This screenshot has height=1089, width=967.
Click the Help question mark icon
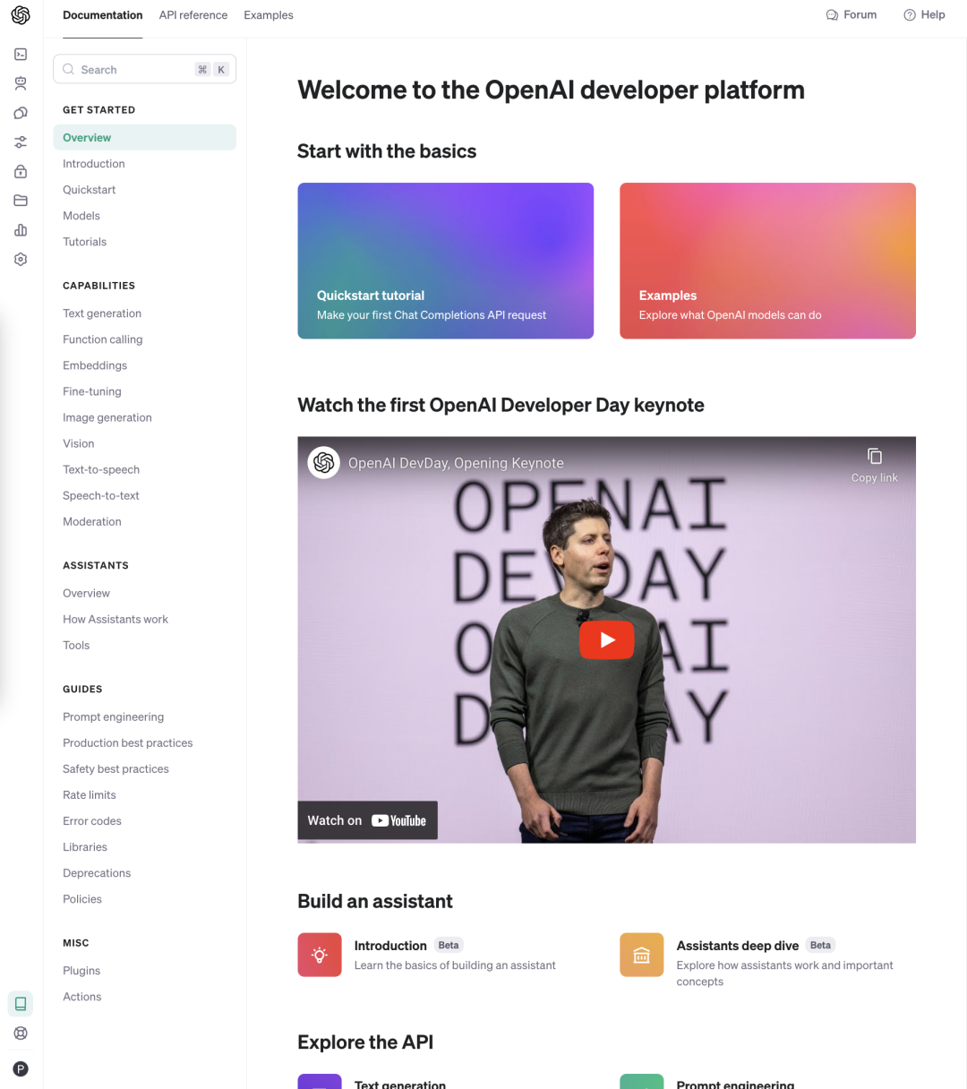coord(910,15)
